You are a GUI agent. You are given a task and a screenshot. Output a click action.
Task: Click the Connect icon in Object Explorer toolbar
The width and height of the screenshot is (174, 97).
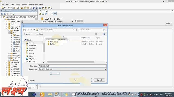pos(2,14)
